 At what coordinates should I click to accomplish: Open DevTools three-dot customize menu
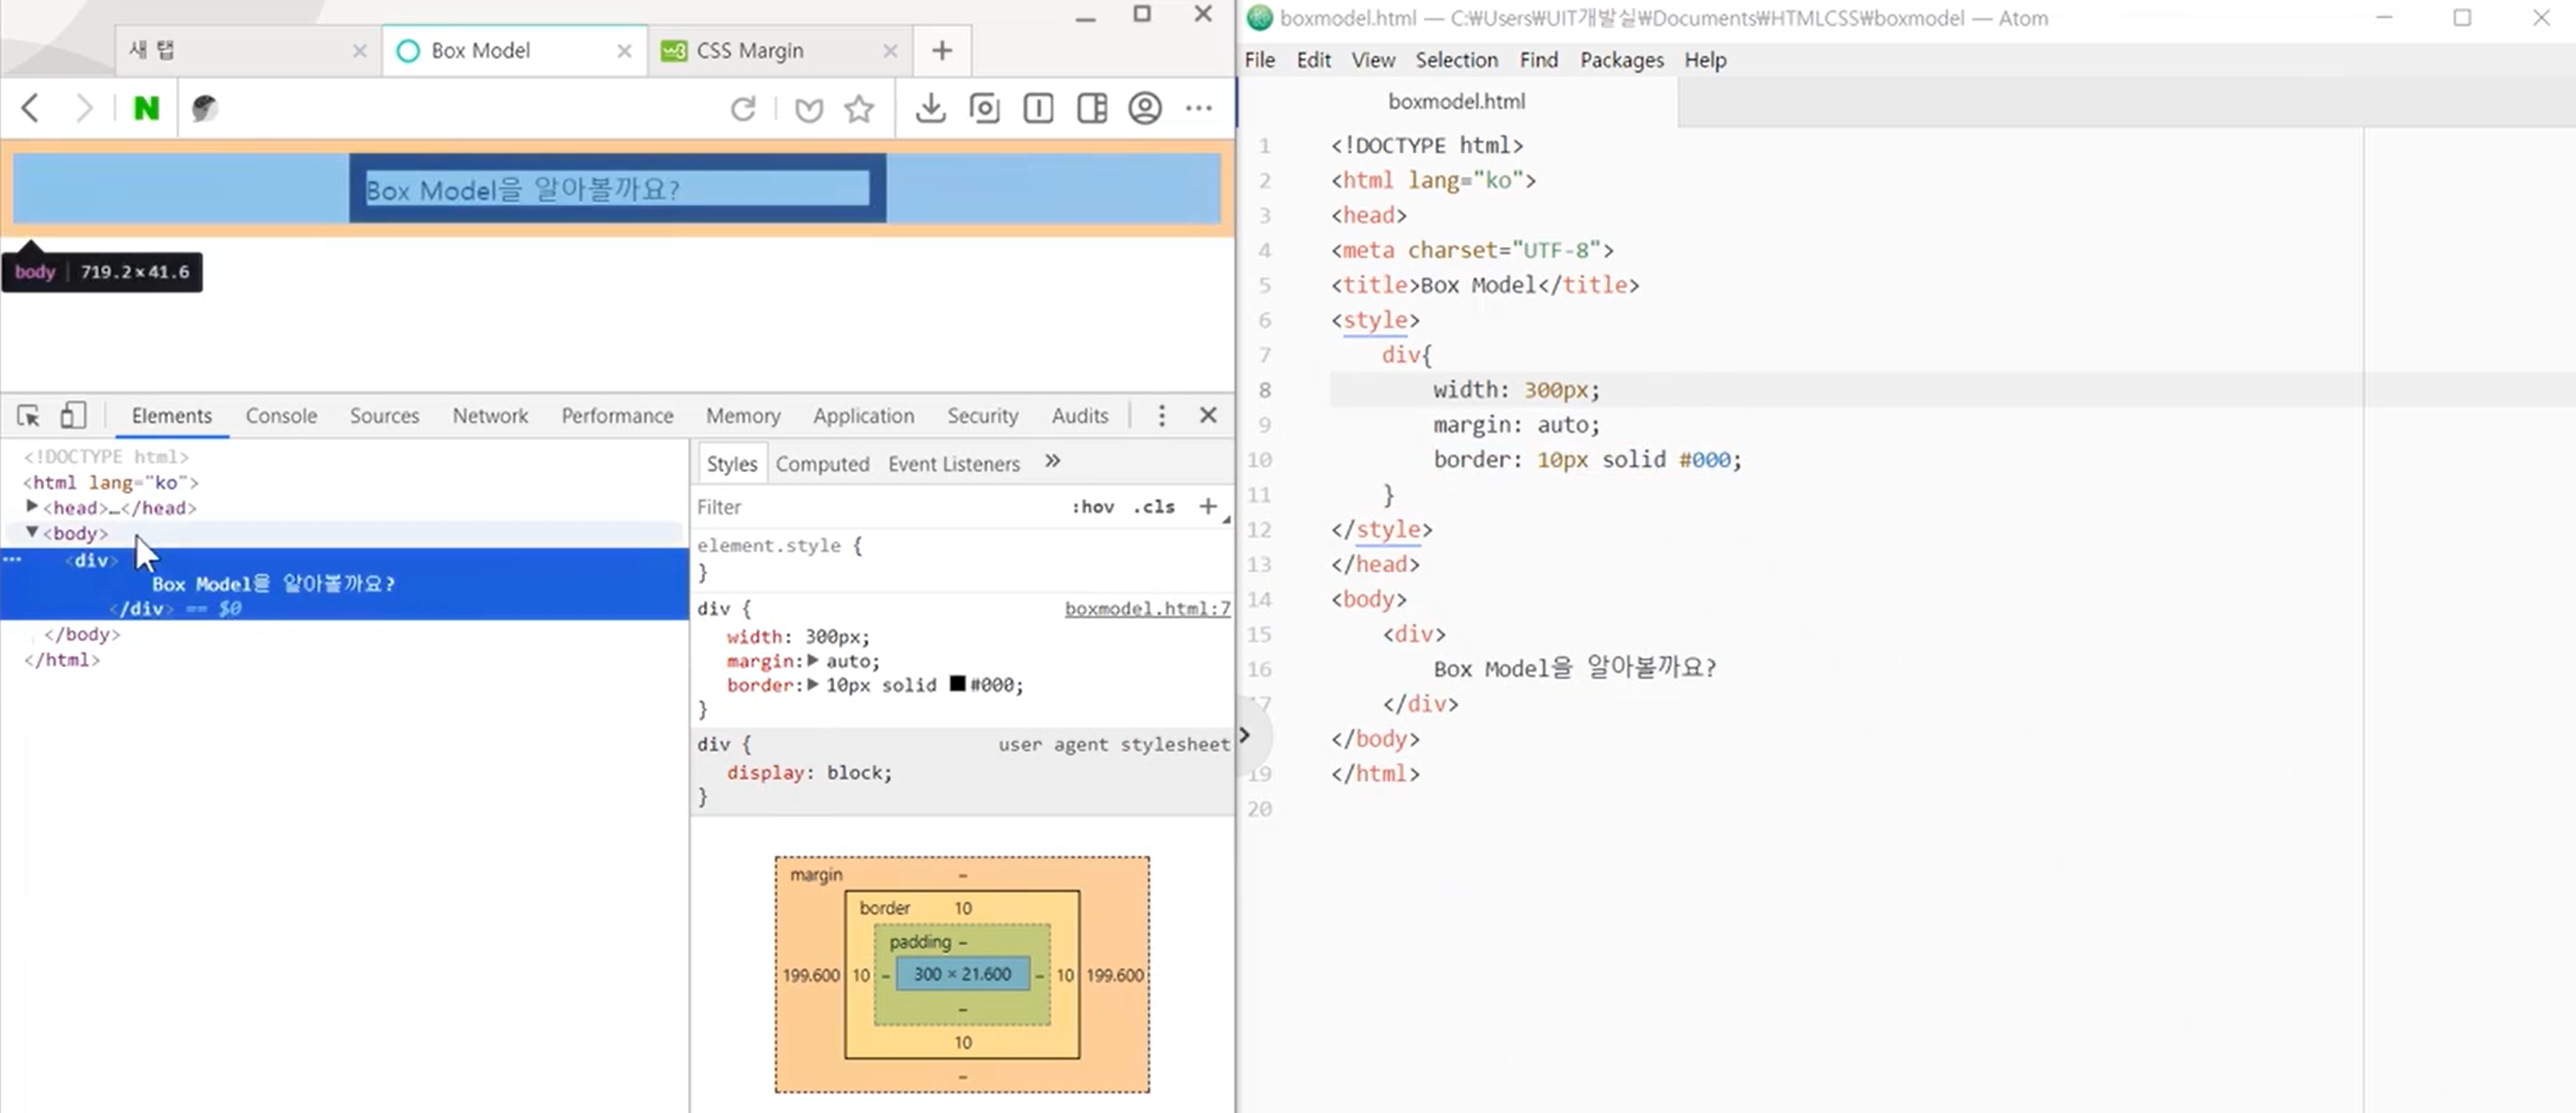[1161, 416]
